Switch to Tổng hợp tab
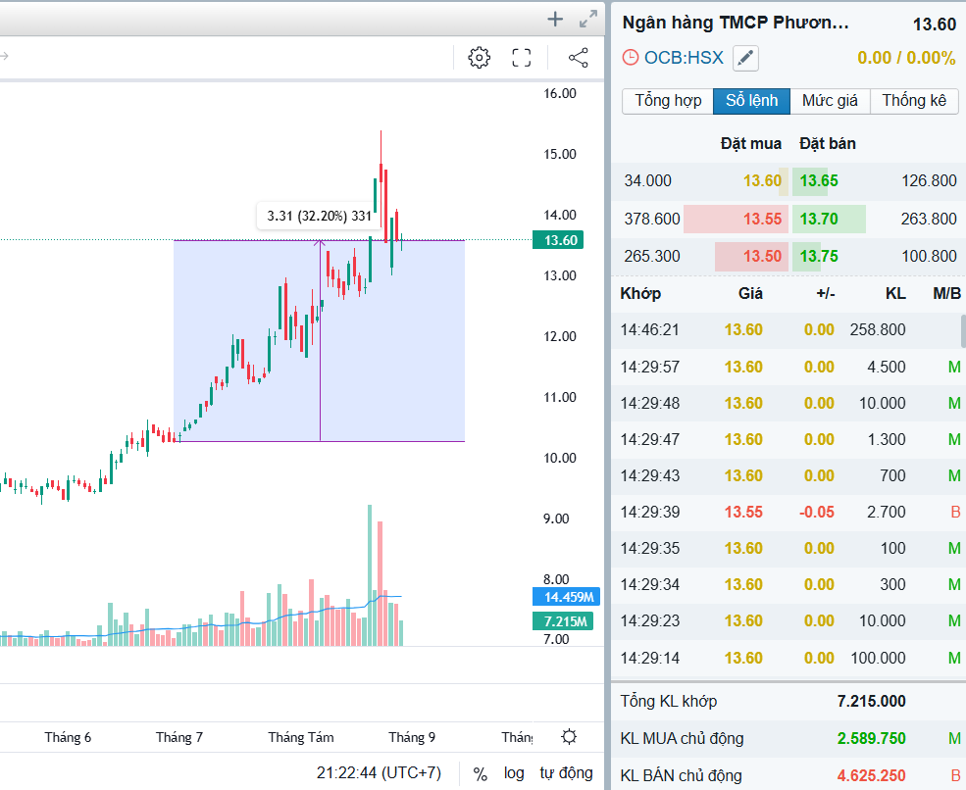 click(x=668, y=100)
